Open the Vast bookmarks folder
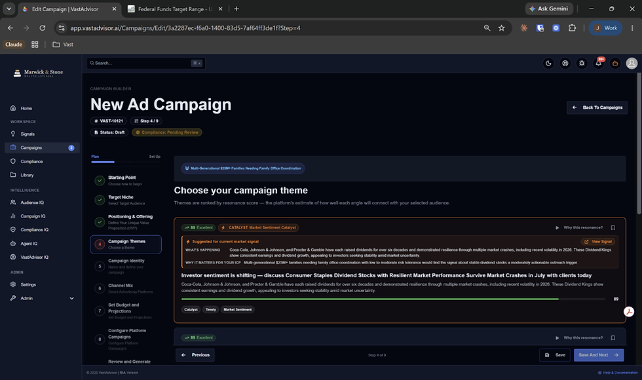Screen dimensions: 642x380 [x=63, y=45]
